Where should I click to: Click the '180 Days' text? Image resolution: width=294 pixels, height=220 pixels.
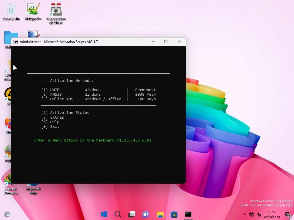[147, 99]
